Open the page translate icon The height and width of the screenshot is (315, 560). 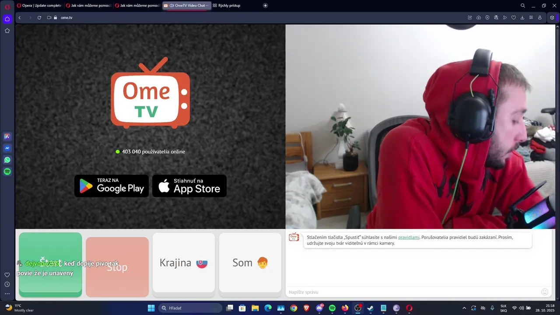tap(496, 17)
